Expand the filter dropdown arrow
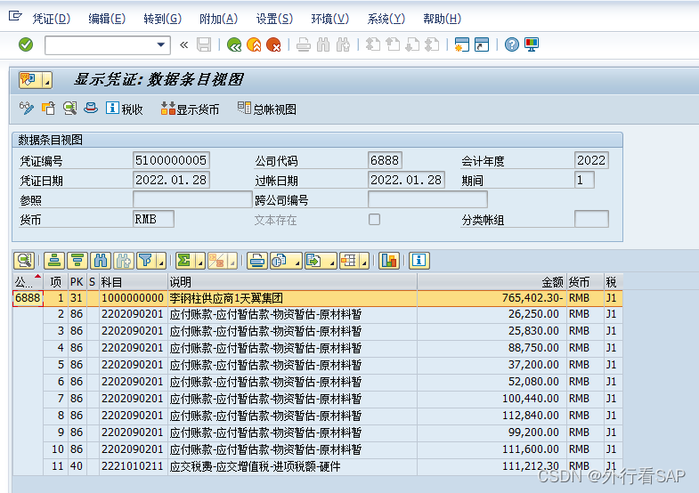The width and height of the screenshot is (699, 493). coord(161,262)
